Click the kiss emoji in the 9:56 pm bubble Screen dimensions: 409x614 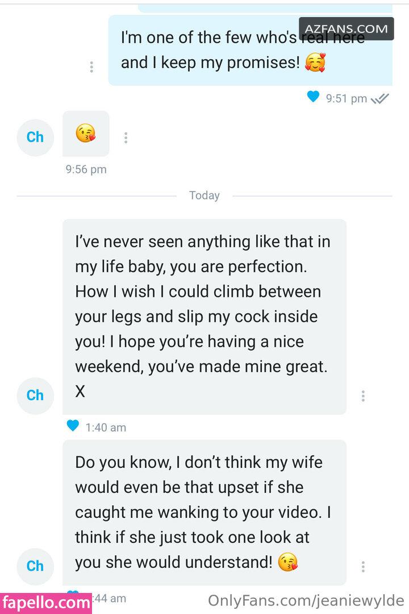[x=85, y=134]
